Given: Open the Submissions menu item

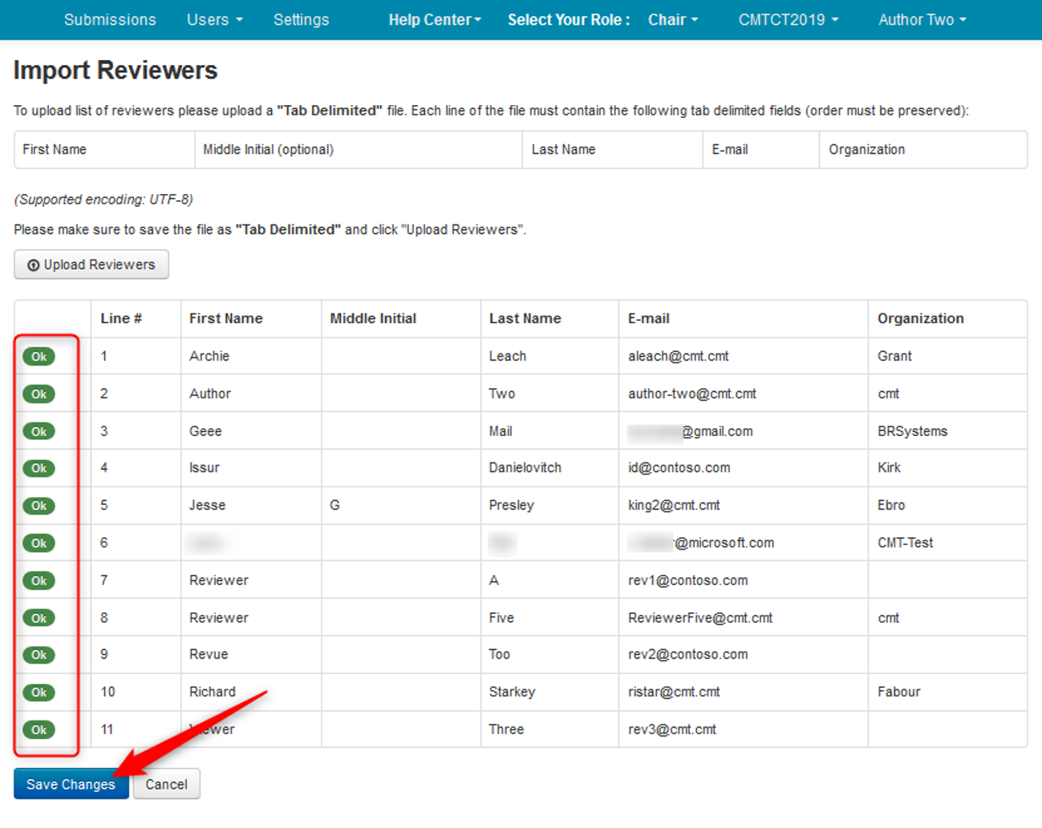Looking at the screenshot, I should pyautogui.click(x=110, y=19).
